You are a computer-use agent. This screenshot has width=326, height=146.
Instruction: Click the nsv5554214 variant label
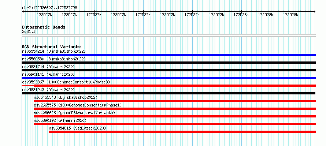[x=54, y=51]
